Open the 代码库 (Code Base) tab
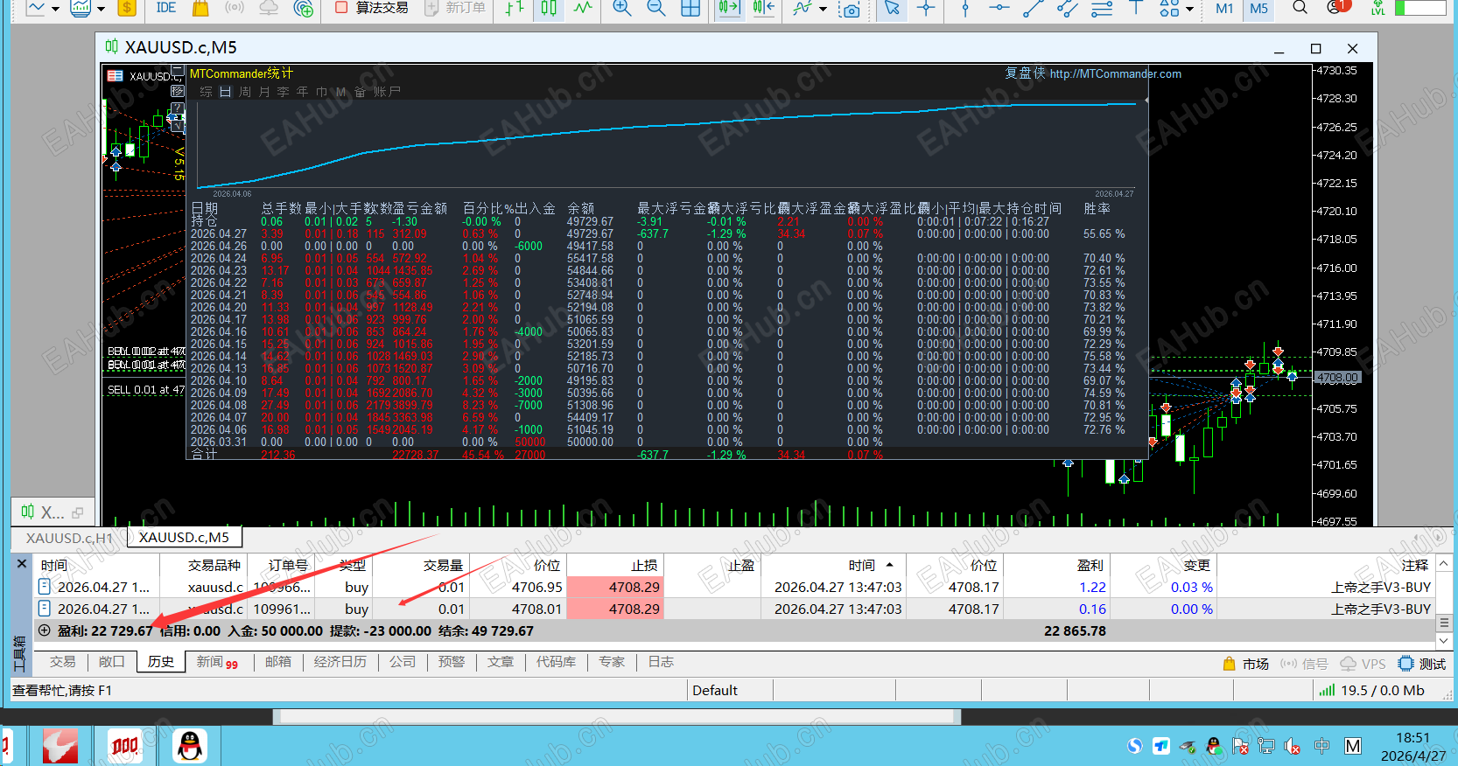Screen dimensions: 1458x766 click(556, 662)
